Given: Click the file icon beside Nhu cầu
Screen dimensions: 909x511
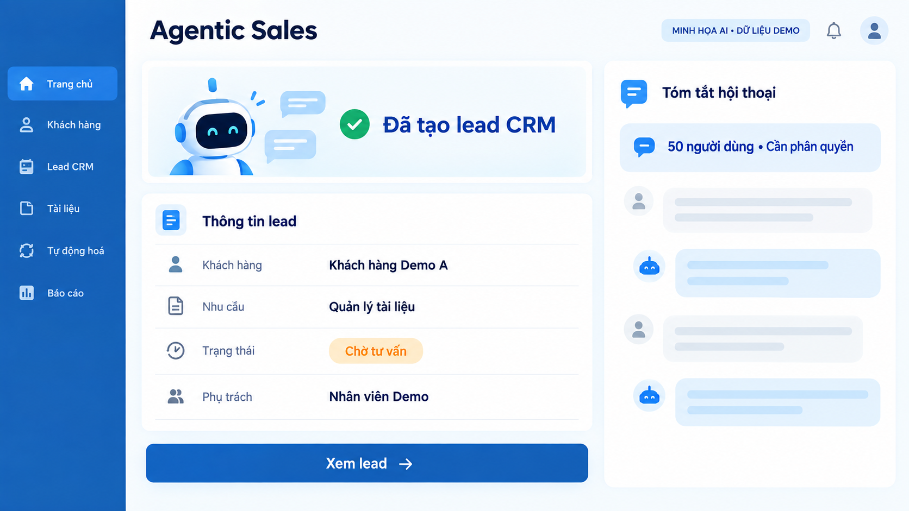Looking at the screenshot, I should (176, 306).
